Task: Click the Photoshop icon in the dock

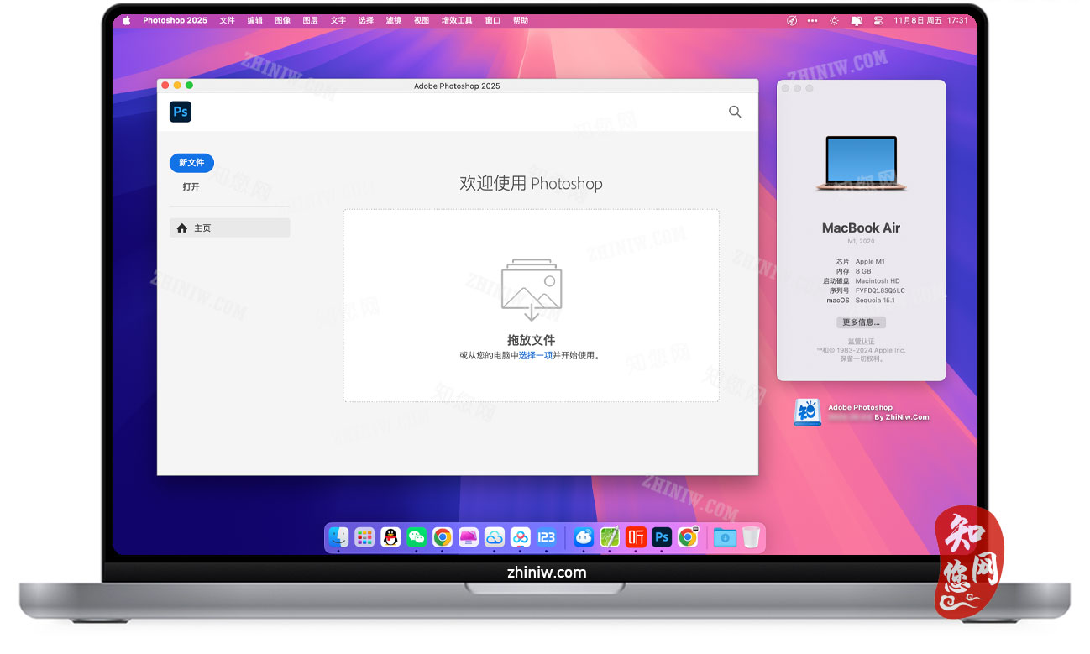Action: pyautogui.click(x=662, y=537)
